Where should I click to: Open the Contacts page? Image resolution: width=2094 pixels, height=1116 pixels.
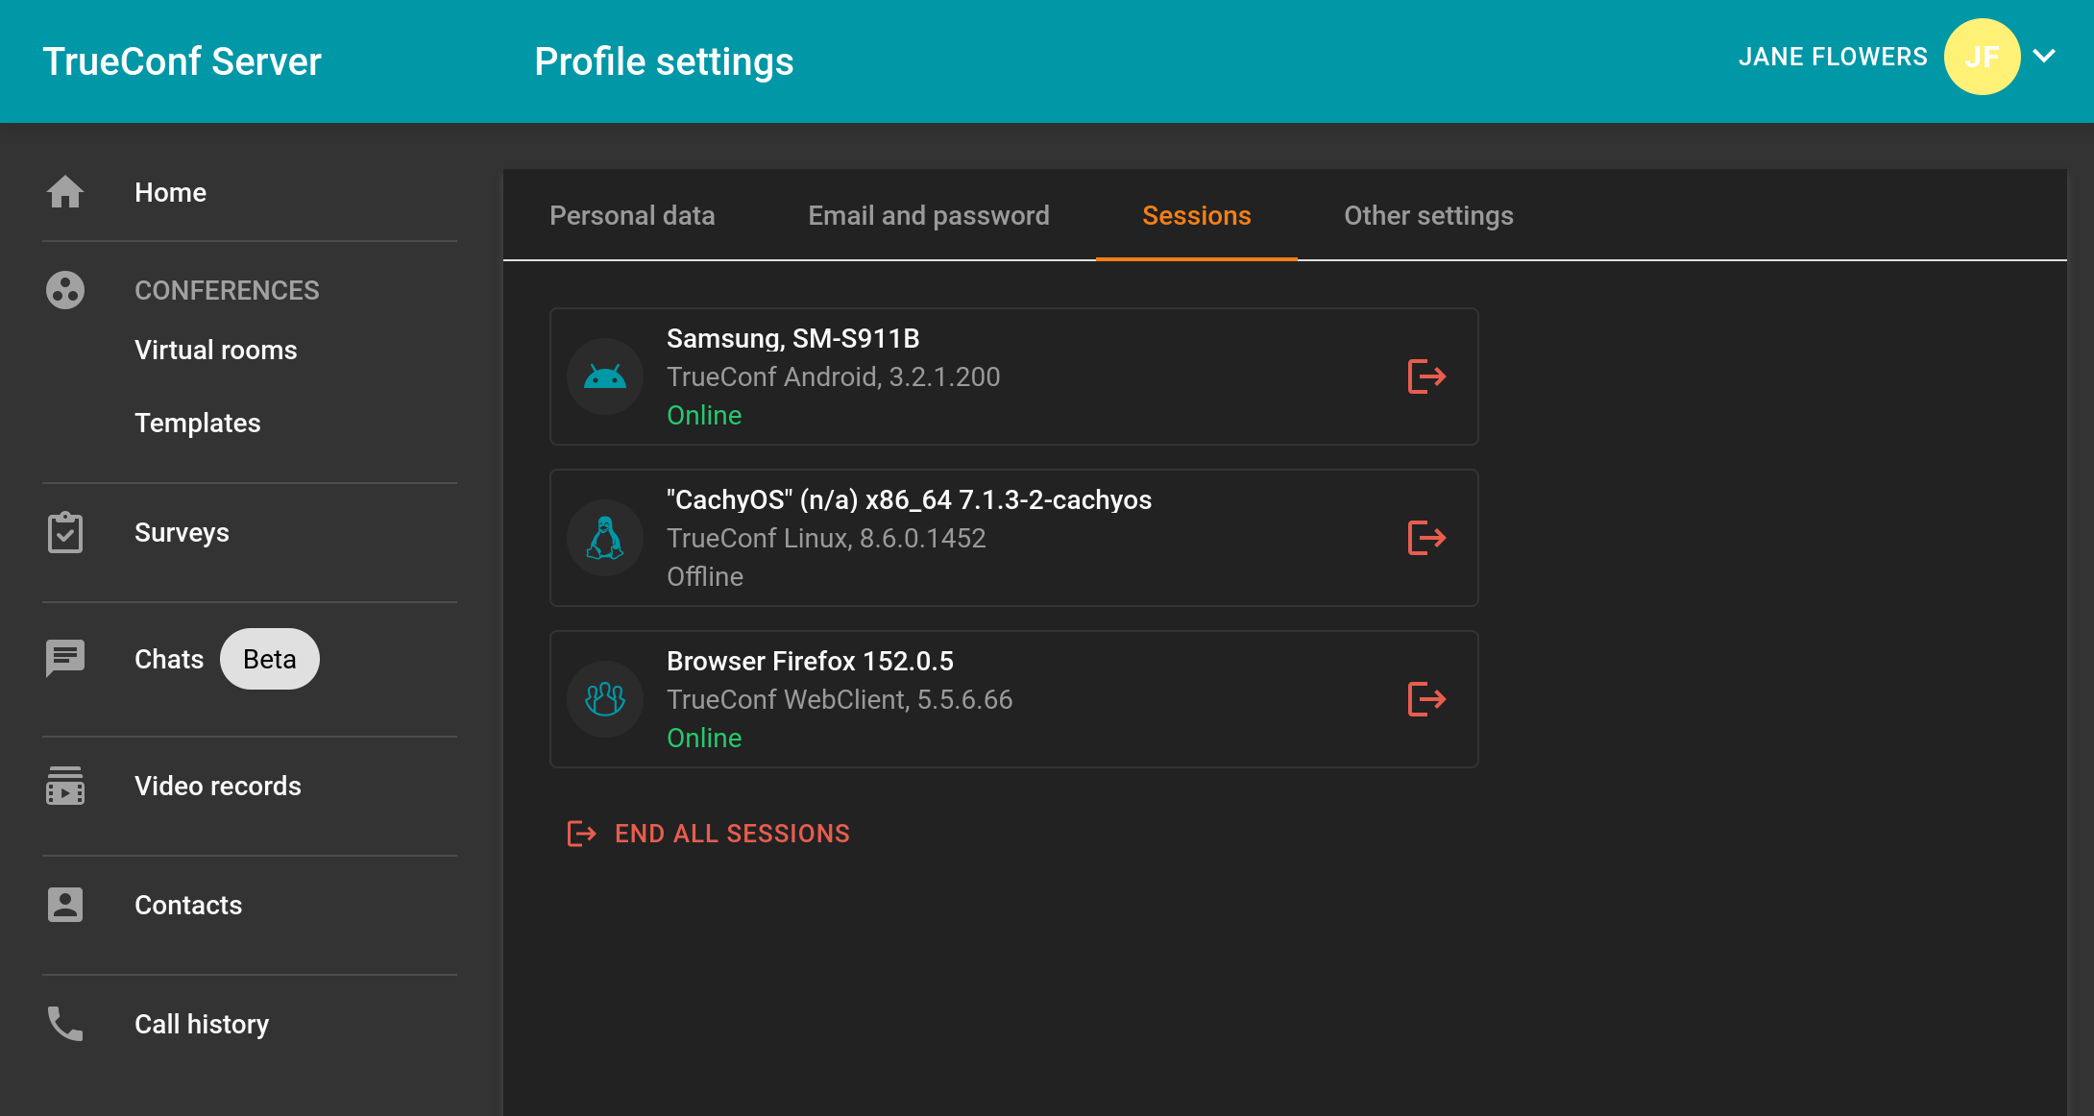pos(188,905)
